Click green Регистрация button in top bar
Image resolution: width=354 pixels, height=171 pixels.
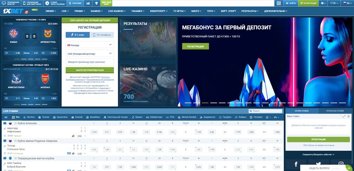[308, 3]
